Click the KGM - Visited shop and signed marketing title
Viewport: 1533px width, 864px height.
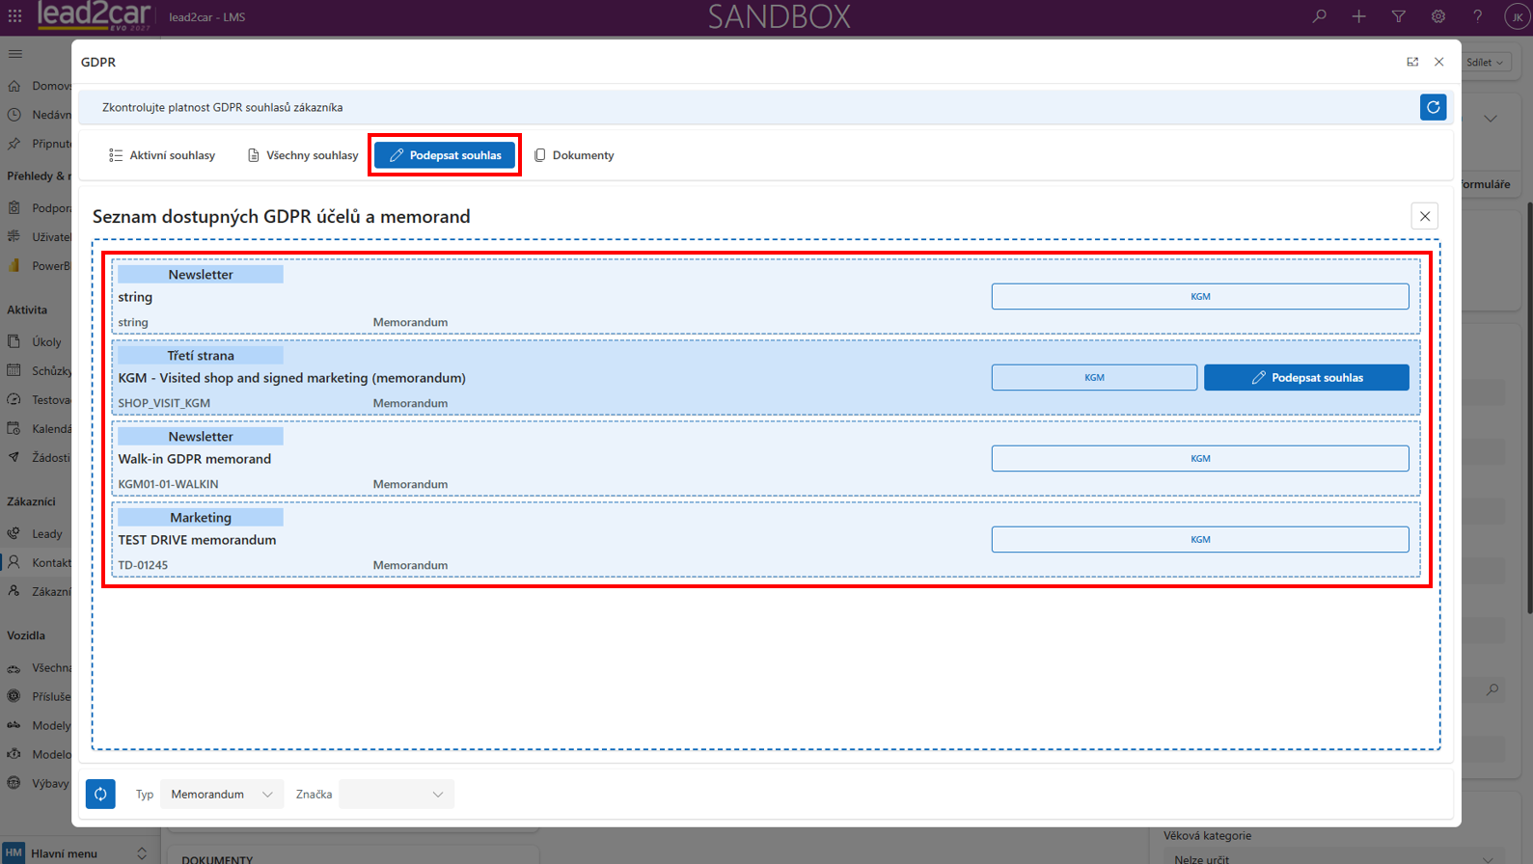click(291, 378)
